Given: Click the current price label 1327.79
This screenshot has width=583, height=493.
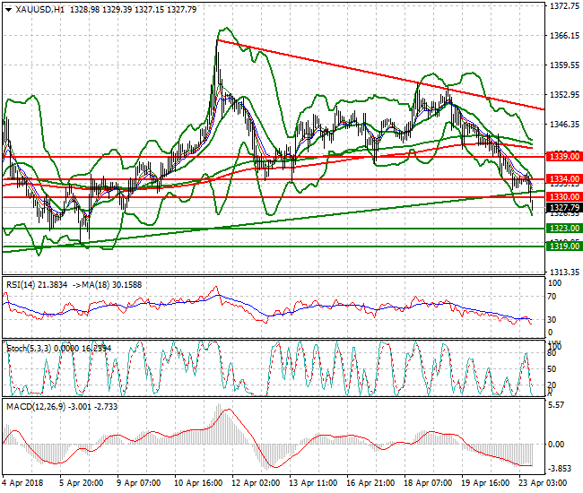Looking at the screenshot, I should [564, 208].
